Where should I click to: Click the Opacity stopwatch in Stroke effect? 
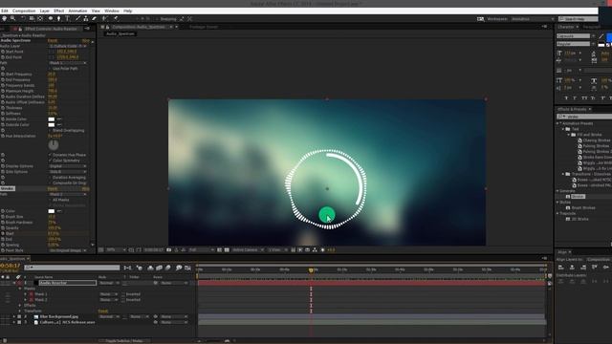3,227
